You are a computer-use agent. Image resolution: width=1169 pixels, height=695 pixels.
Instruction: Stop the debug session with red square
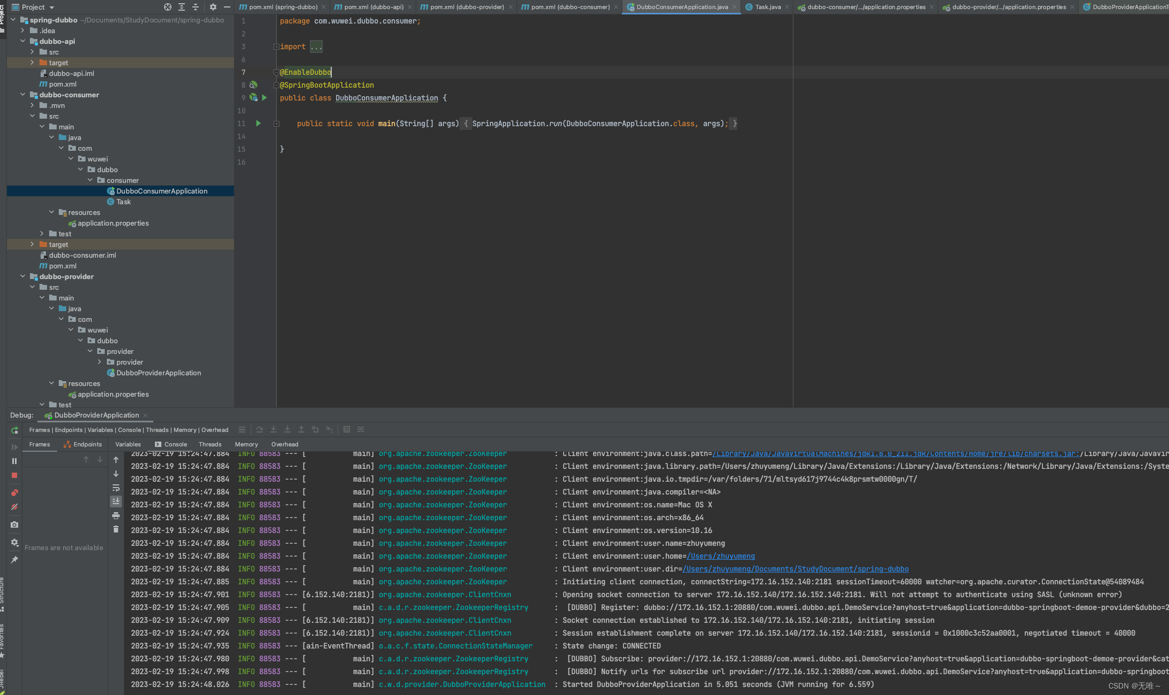point(14,475)
